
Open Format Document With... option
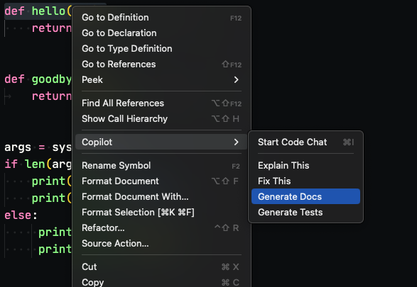tap(161, 197)
